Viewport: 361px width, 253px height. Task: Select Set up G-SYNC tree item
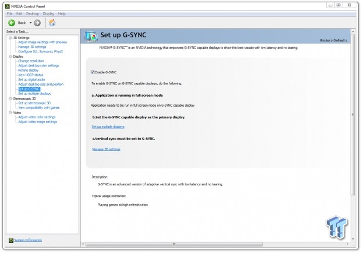tap(29, 89)
